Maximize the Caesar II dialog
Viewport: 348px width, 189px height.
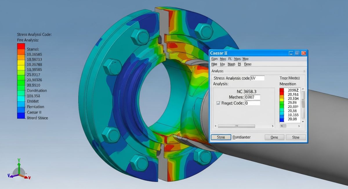point(297,53)
